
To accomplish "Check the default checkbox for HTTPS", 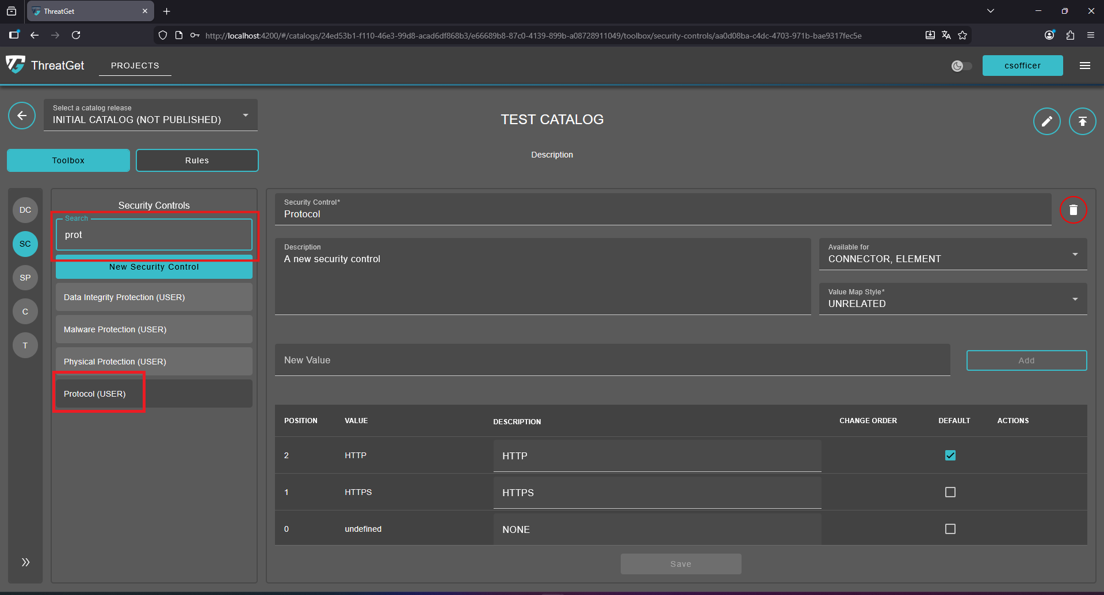I will 950,492.
